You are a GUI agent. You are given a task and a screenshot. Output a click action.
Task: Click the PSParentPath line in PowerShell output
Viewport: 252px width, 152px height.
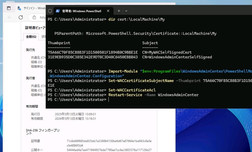pos(135,33)
